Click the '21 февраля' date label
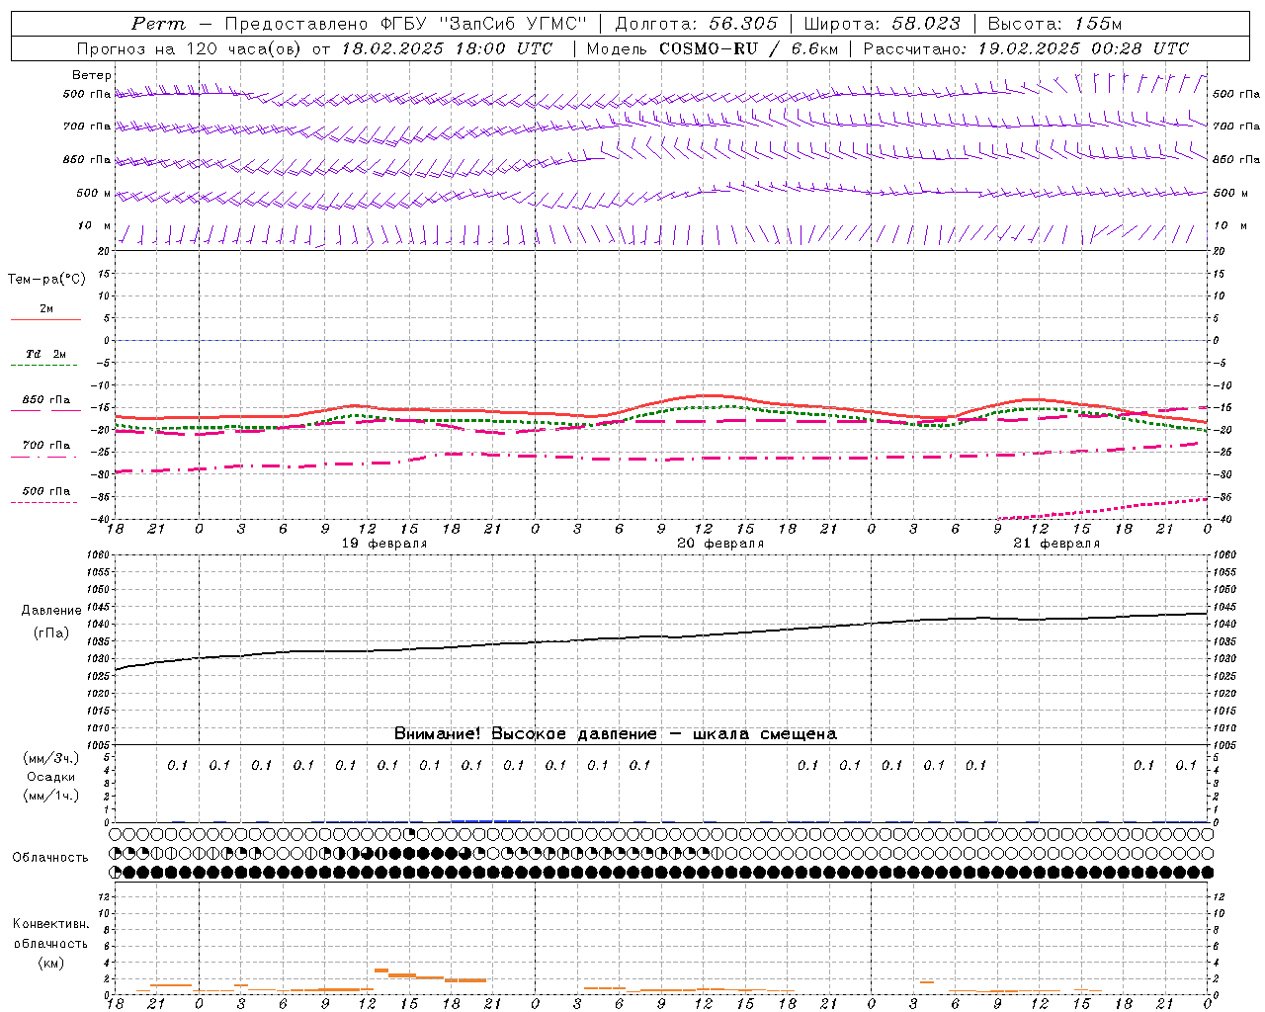1265x1012 pixels. tap(1056, 544)
